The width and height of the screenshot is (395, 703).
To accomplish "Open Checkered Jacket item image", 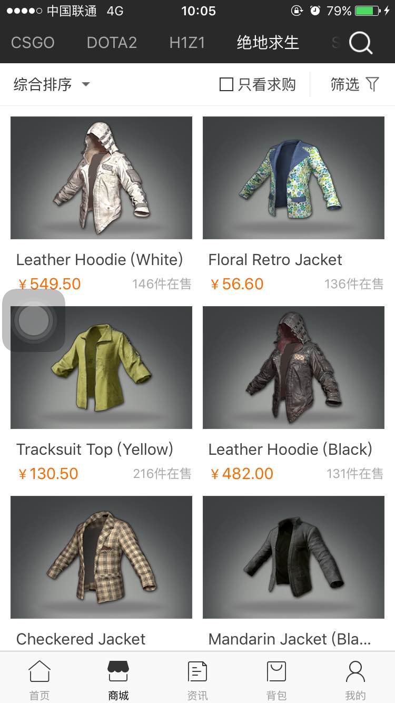I will [x=101, y=557].
